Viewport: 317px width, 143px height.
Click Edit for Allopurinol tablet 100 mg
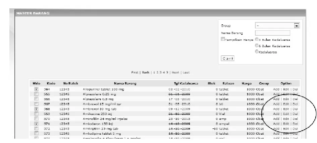coord(286,89)
